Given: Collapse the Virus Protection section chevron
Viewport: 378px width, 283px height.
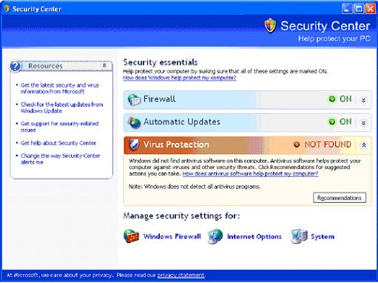Looking at the screenshot, I should point(363,145).
